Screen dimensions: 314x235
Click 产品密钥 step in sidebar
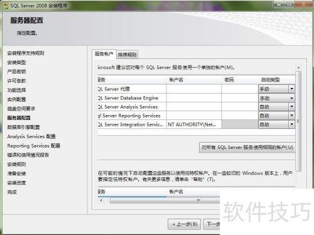click(16, 72)
